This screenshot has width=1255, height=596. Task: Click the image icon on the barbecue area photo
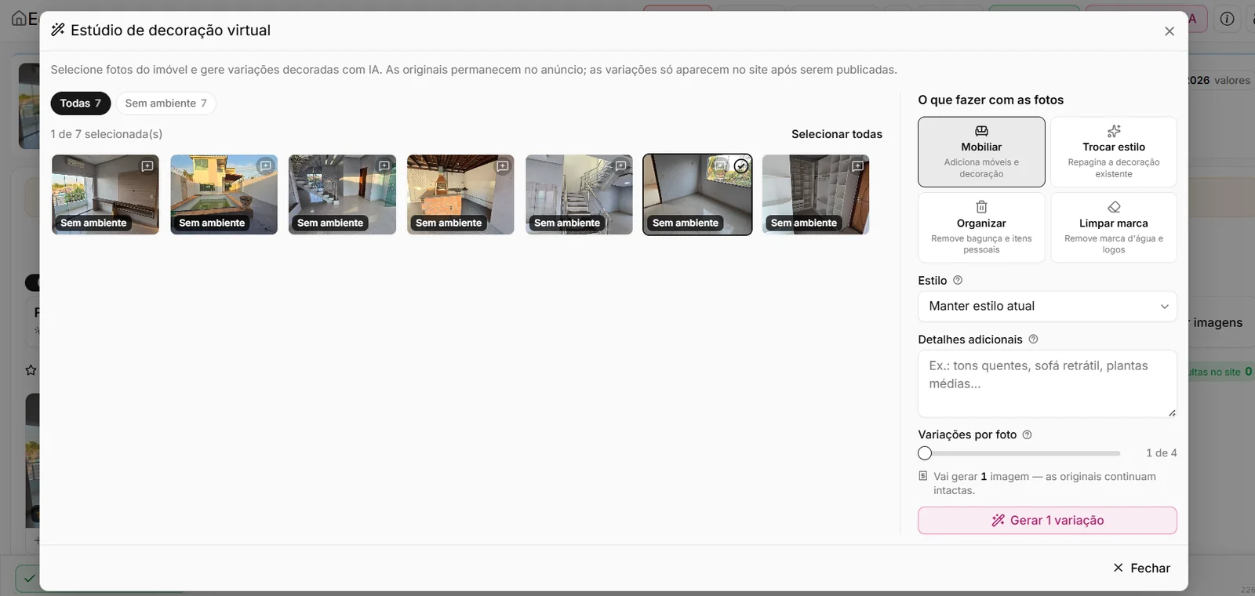coord(503,166)
